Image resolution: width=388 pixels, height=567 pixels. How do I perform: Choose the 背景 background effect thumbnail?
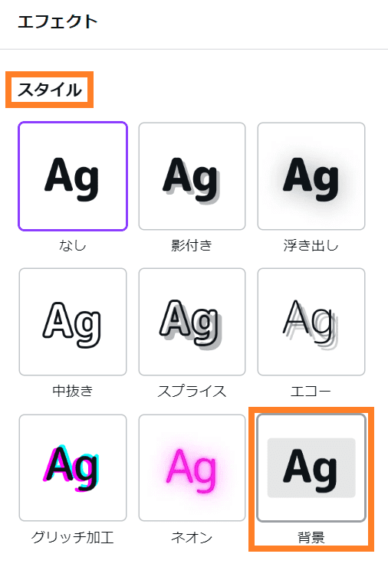[311, 467]
